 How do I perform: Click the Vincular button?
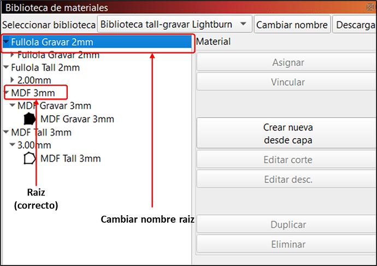[x=288, y=82]
